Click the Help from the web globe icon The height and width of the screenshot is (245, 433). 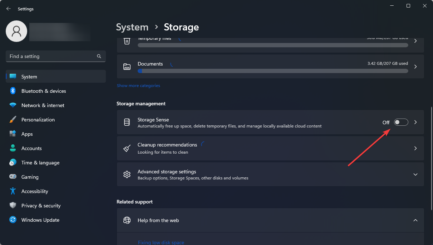pos(127,220)
